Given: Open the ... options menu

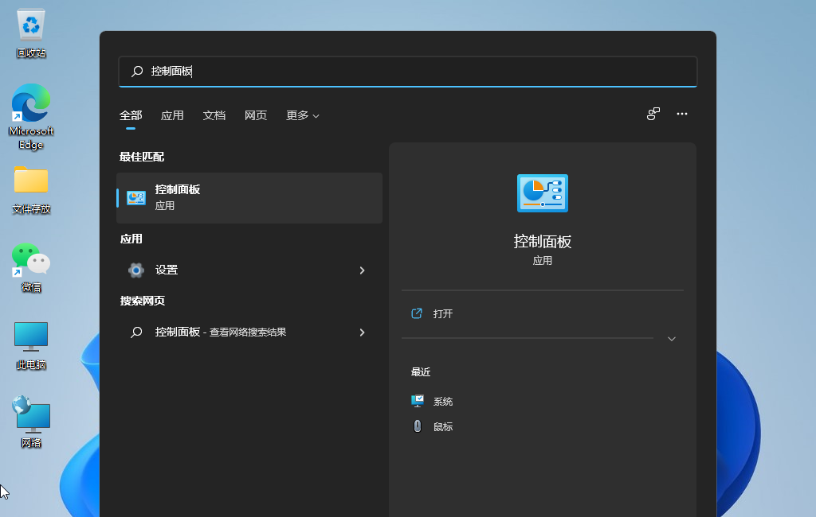Looking at the screenshot, I should click(x=682, y=114).
